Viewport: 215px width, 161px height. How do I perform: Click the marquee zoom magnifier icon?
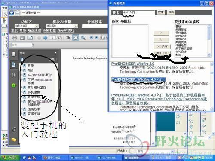[x=83, y=38]
